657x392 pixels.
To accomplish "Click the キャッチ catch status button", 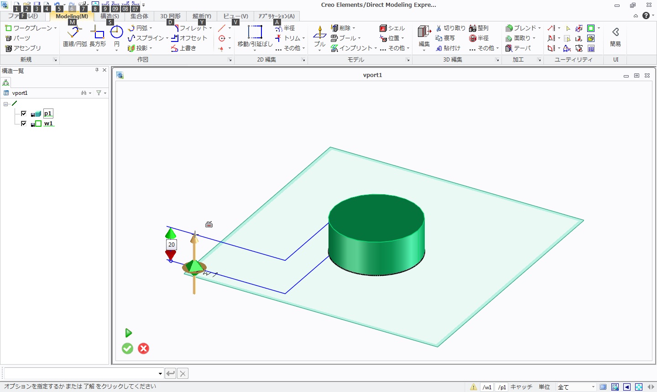I will click(x=521, y=387).
